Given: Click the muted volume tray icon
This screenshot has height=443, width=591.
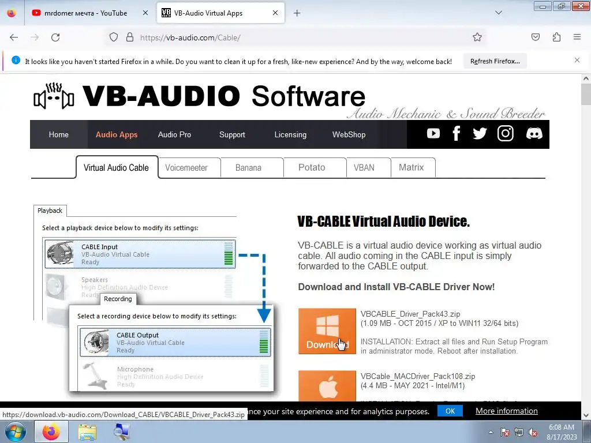Looking at the screenshot, I should (533, 432).
